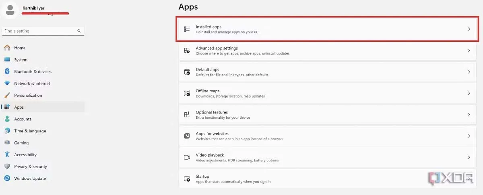Click the Optional features grid icon

(187, 115)
